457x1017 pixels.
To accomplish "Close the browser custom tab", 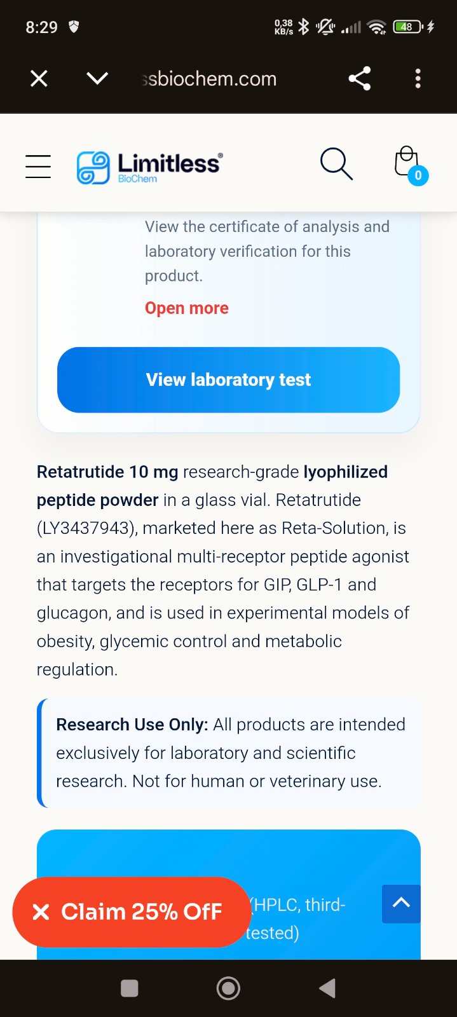I will click(x=39, y=79).
